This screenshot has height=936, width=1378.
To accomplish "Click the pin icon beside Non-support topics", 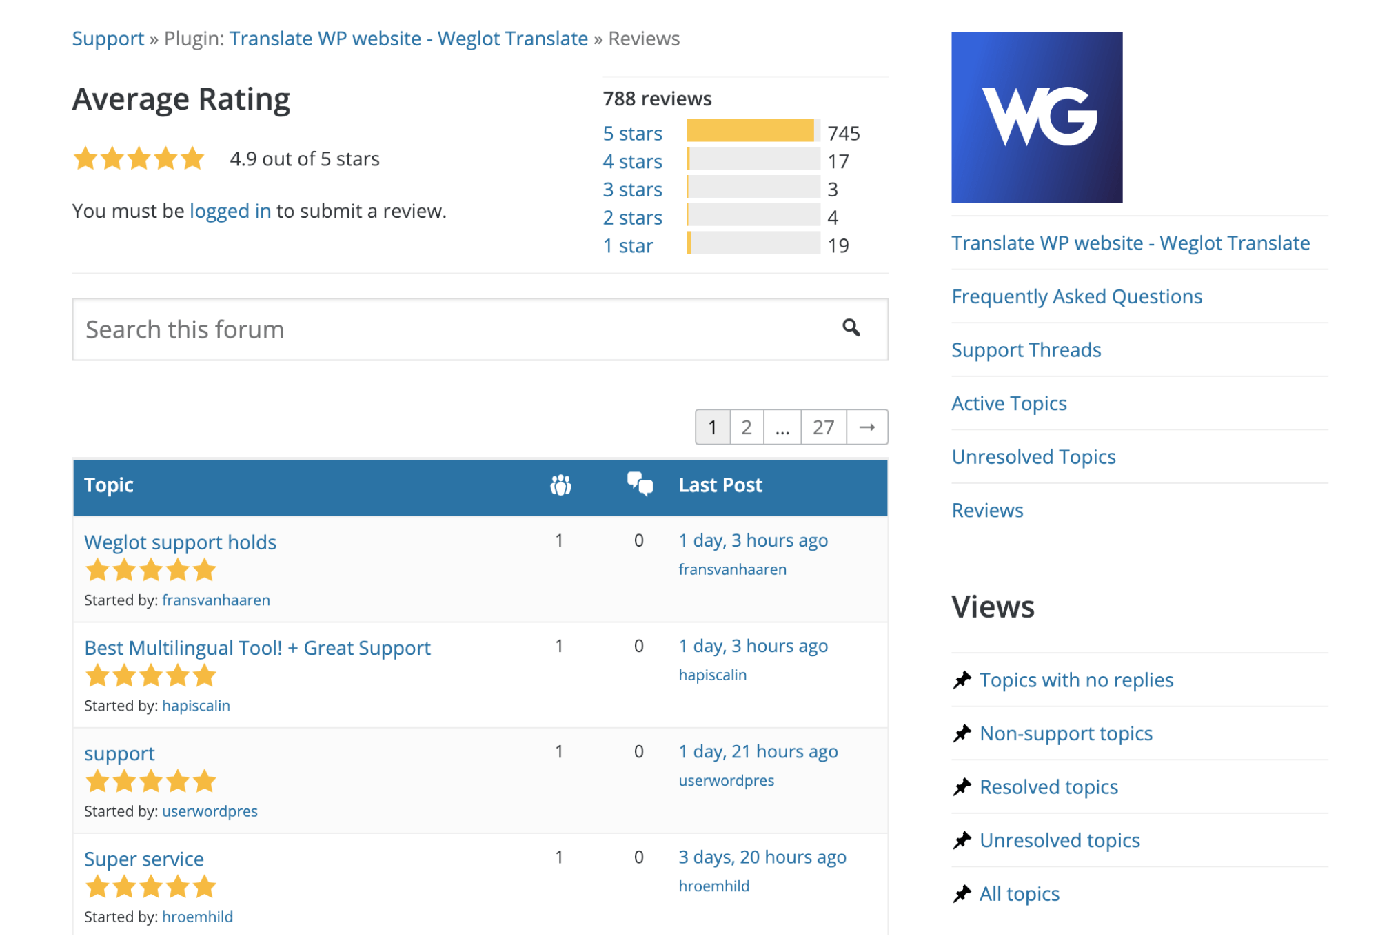I will point(962,733).
